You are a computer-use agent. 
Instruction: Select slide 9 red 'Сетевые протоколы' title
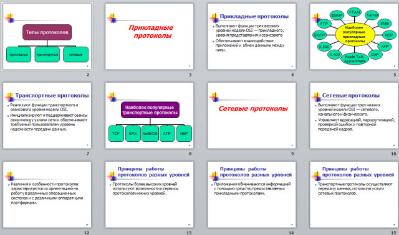[252, 116]
